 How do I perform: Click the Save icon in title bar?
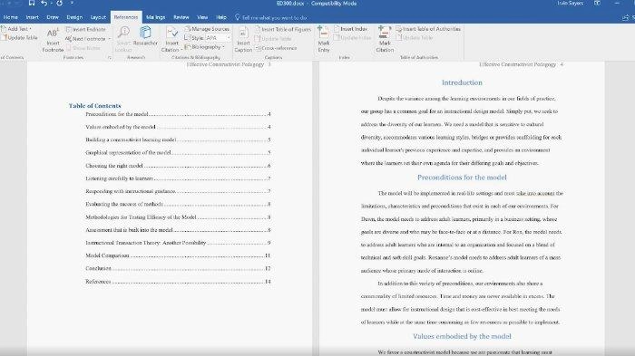pos(32,4)
